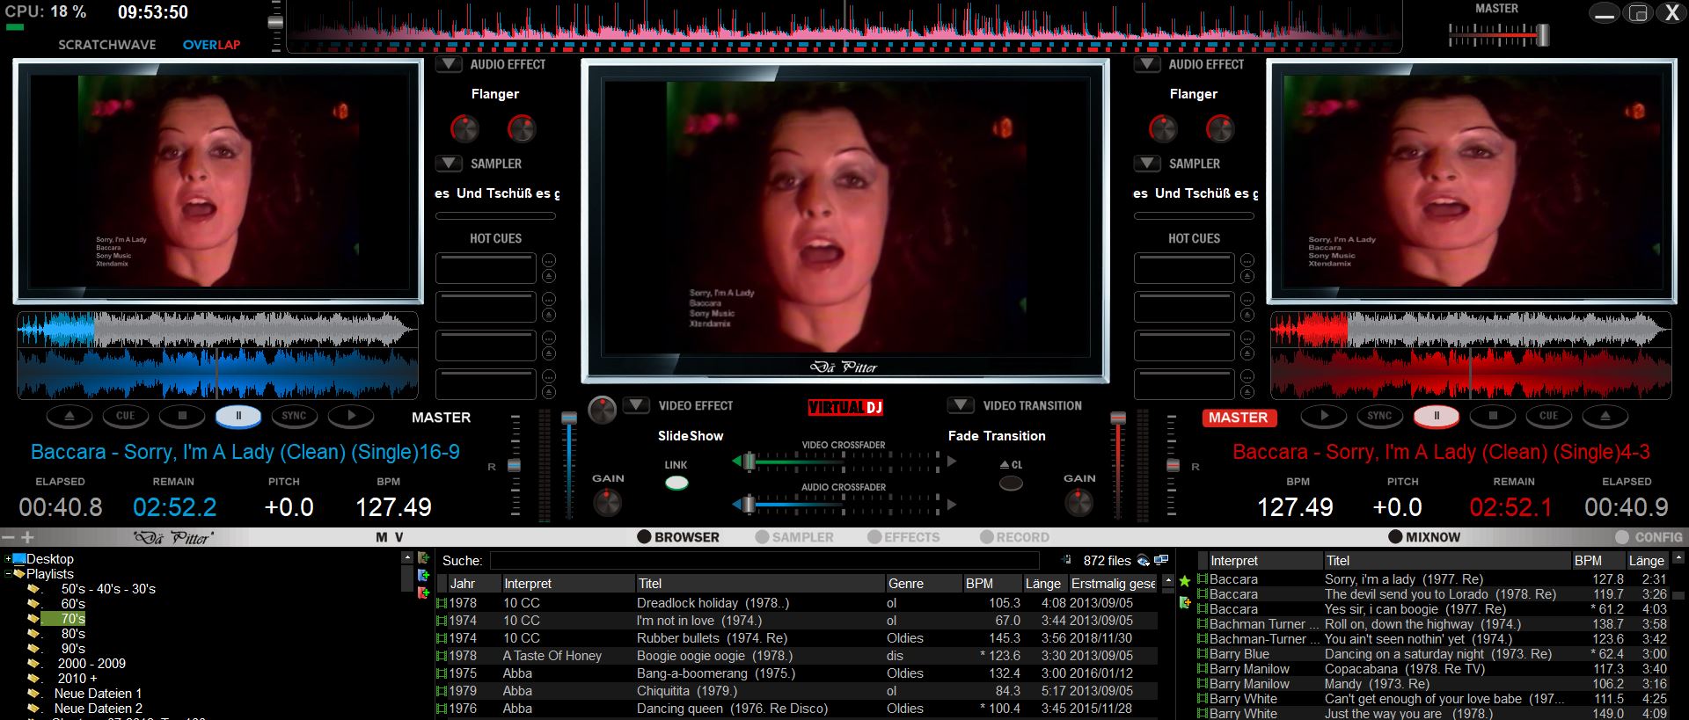Screen dimensions: 1689x720
Task: Pause the left deck with blue pause button
Action: pyautogui.click(x=238, y=416)
